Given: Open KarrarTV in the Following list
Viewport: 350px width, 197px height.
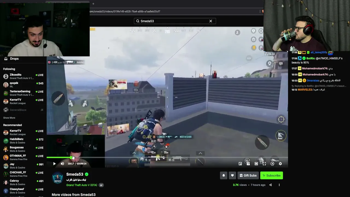Looking at the screenshot, I should tap(23, 101).
